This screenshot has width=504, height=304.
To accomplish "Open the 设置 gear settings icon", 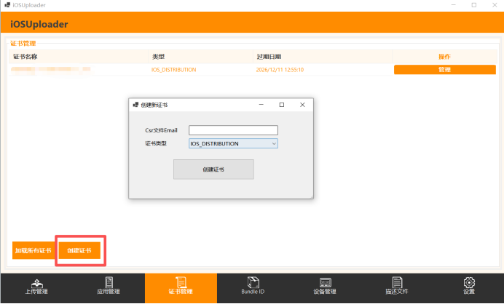I will click(x=469, y=282).
